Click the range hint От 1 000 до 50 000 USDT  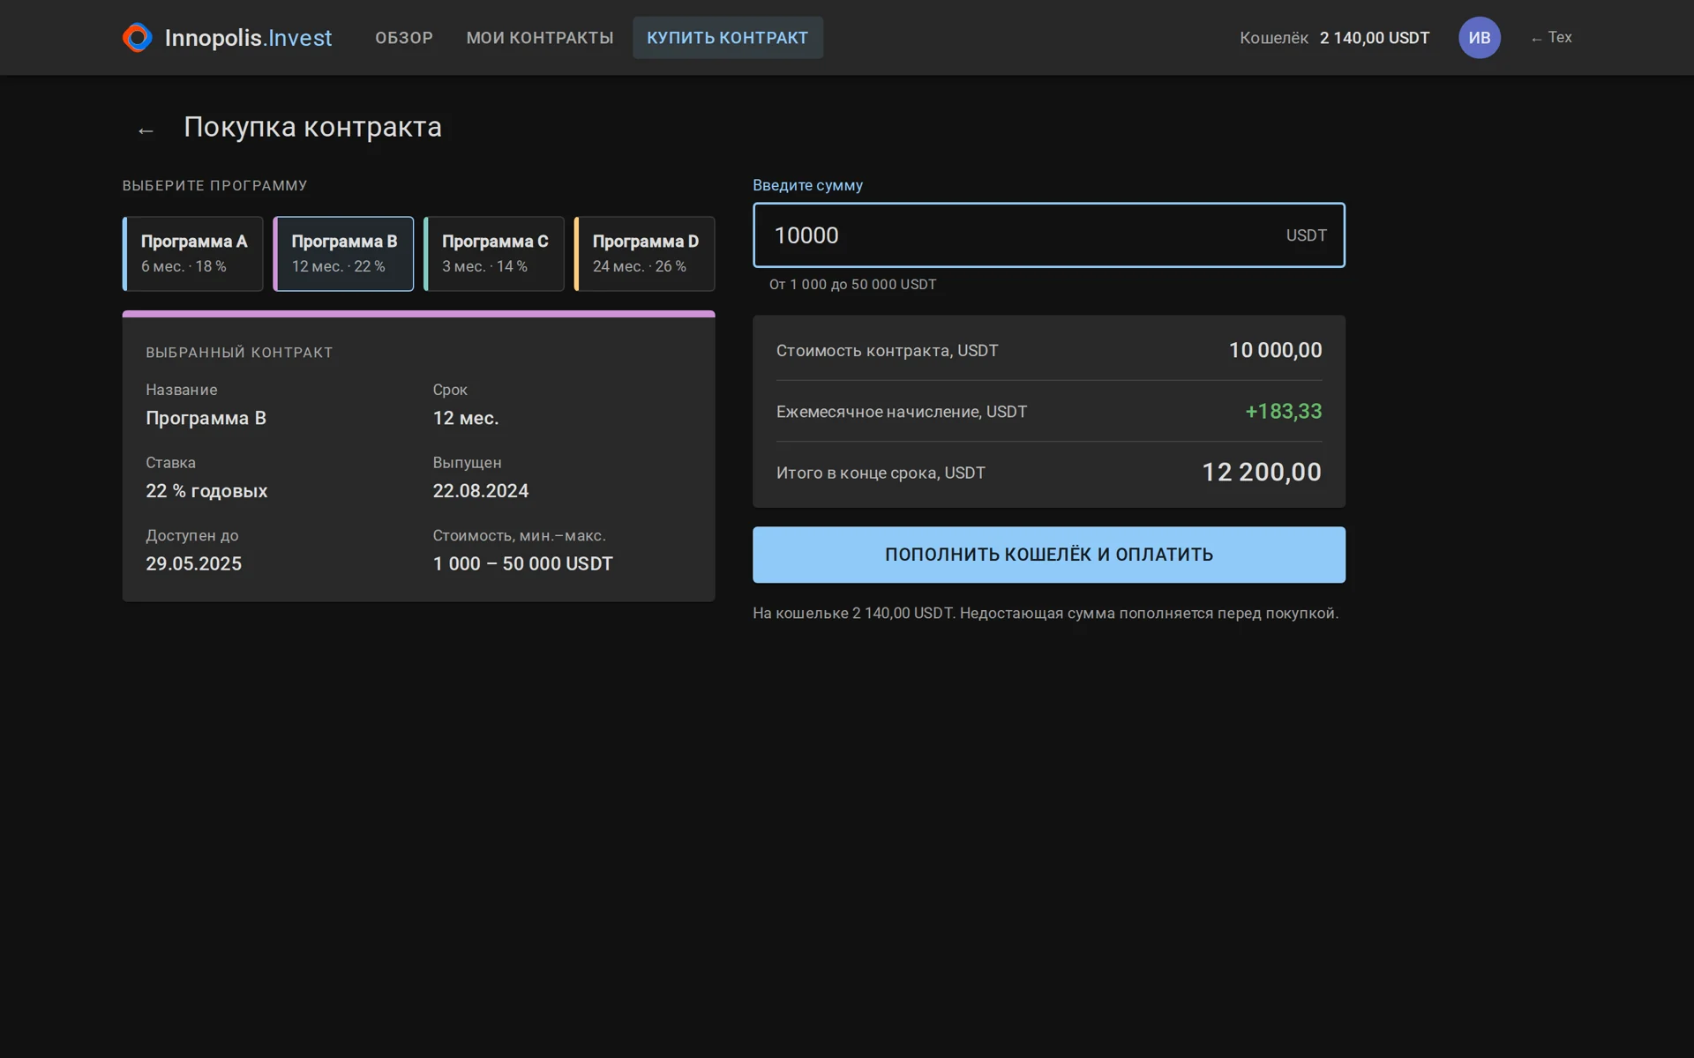852,285
